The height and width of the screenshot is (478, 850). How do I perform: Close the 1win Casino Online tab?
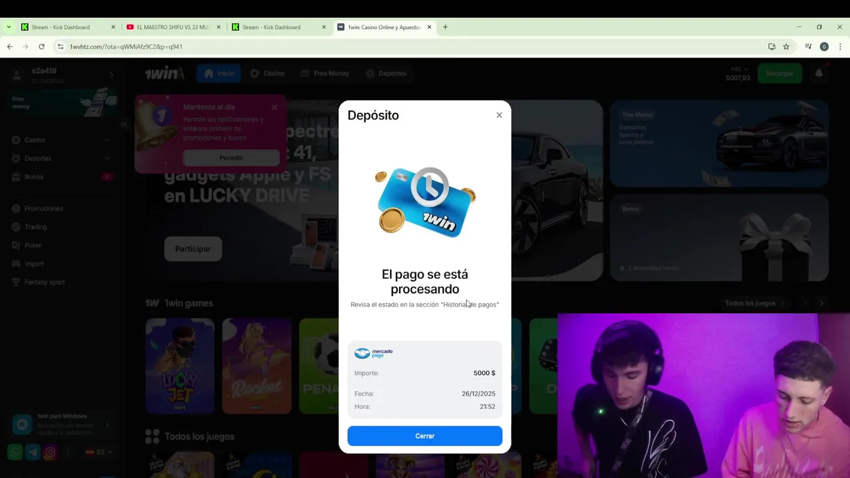(x=429, y=27)
